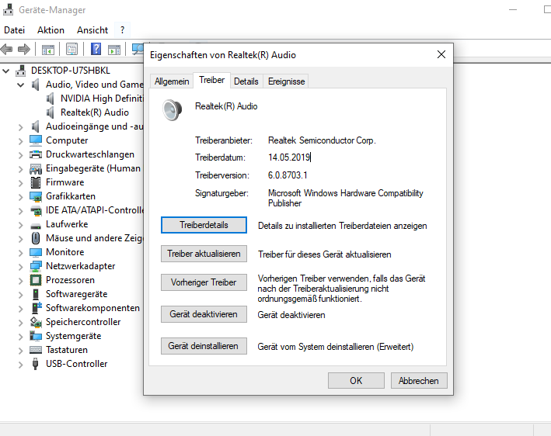Click the Forward arrow toolbar icon
The image size is (551, 436).
coord(23,50)
